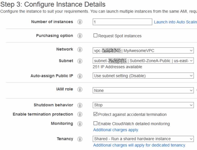Click the Shutdown behavior info icon
Screen dimensions: 197x150
(80, 105)
